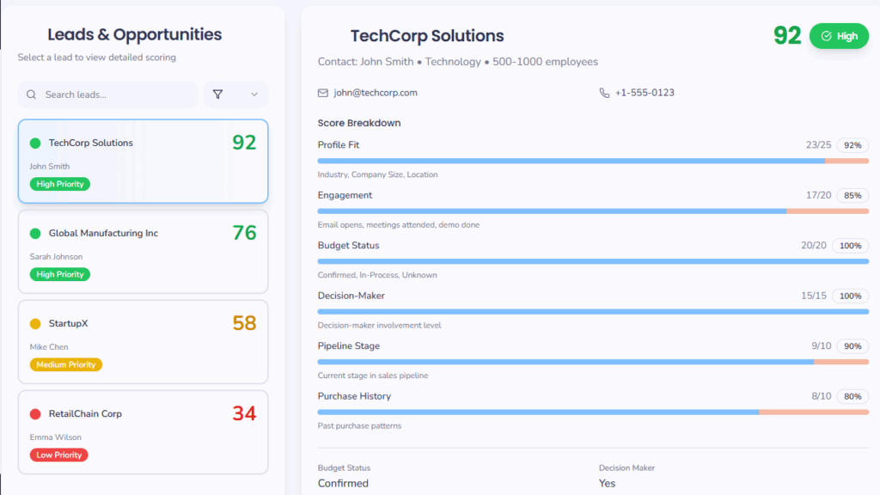Click the Profile Fit progress bar

click(593, 161)
